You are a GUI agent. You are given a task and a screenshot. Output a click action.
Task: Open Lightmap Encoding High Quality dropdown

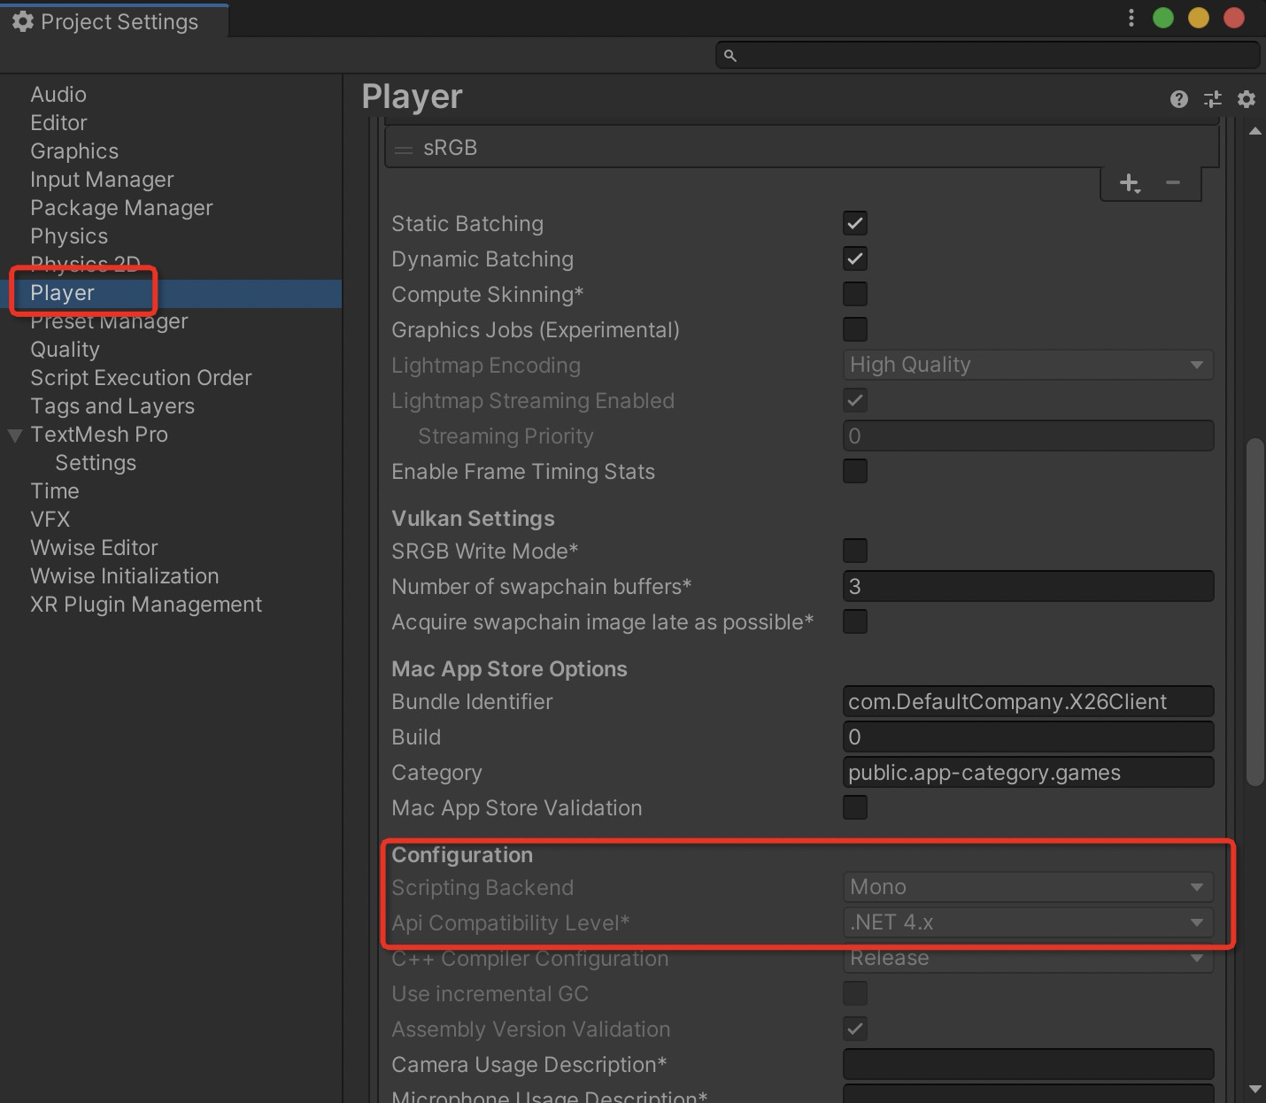pyautogui.click(x=1028, y=365)
